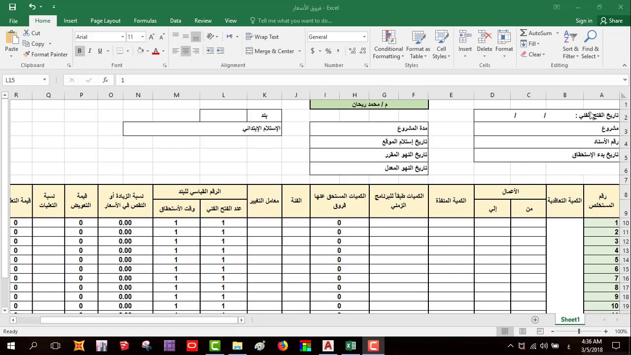Switch to Page Break Preview in status bar
Image resolution: width=631 pixels, height=355 pixels.
tap(540, 331)
